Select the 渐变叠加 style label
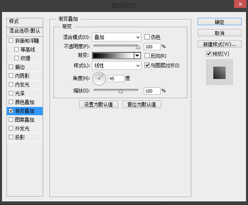The image size is (248, 205). coord(24,111)
